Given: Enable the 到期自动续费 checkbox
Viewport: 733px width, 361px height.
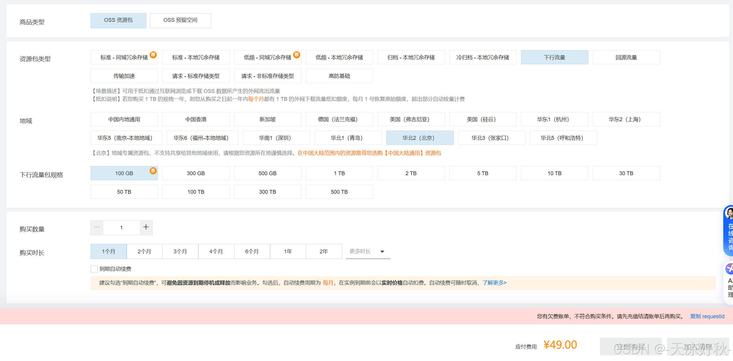Looking at the screenshot, I should (94, 269).
